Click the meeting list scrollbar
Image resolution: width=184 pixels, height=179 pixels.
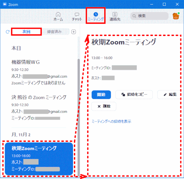pyautogui.click(x=79, y=118)
